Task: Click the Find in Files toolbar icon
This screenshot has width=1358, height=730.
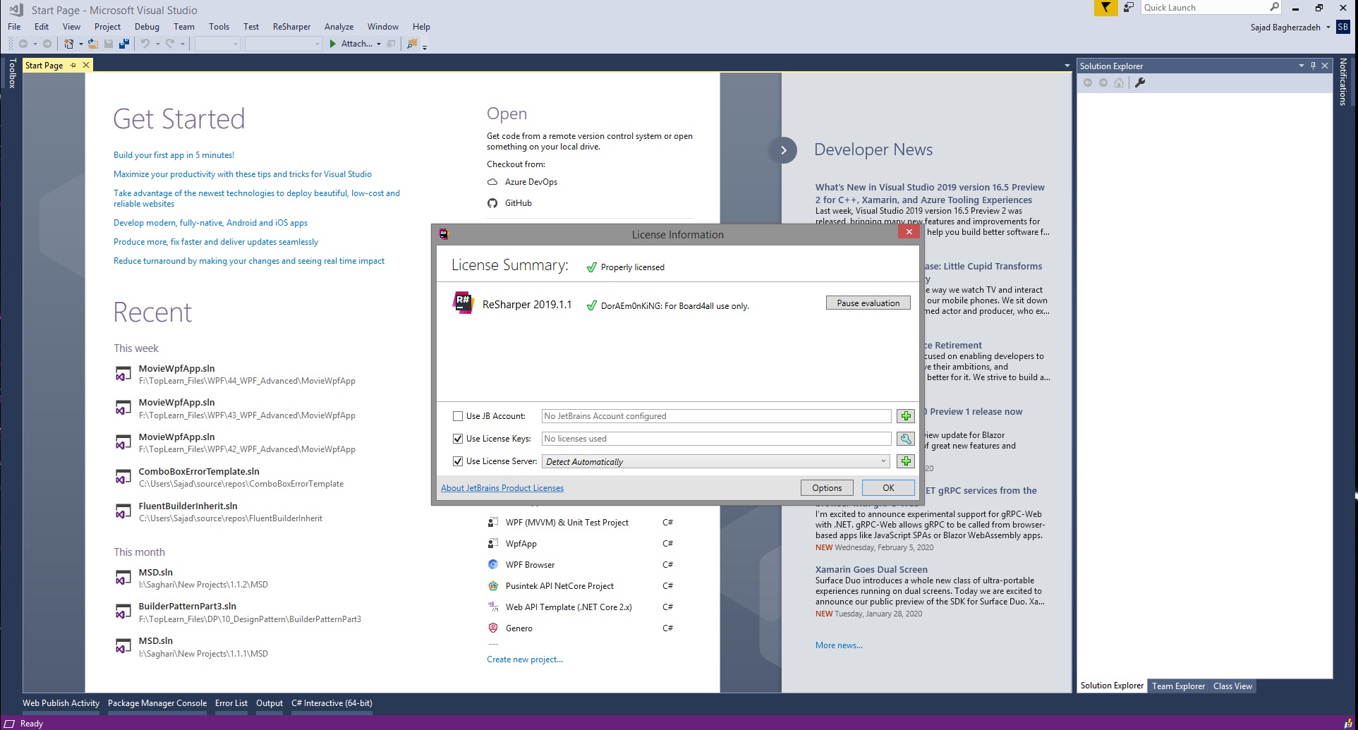Action: tap(412, 44)
